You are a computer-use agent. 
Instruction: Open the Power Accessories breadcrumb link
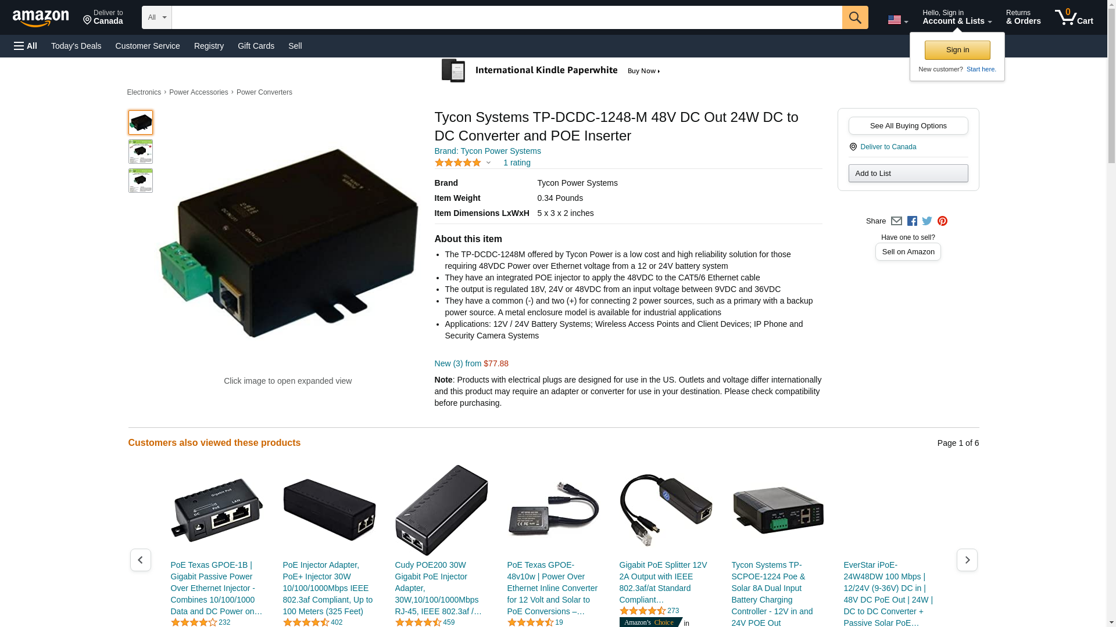[198, 92]
